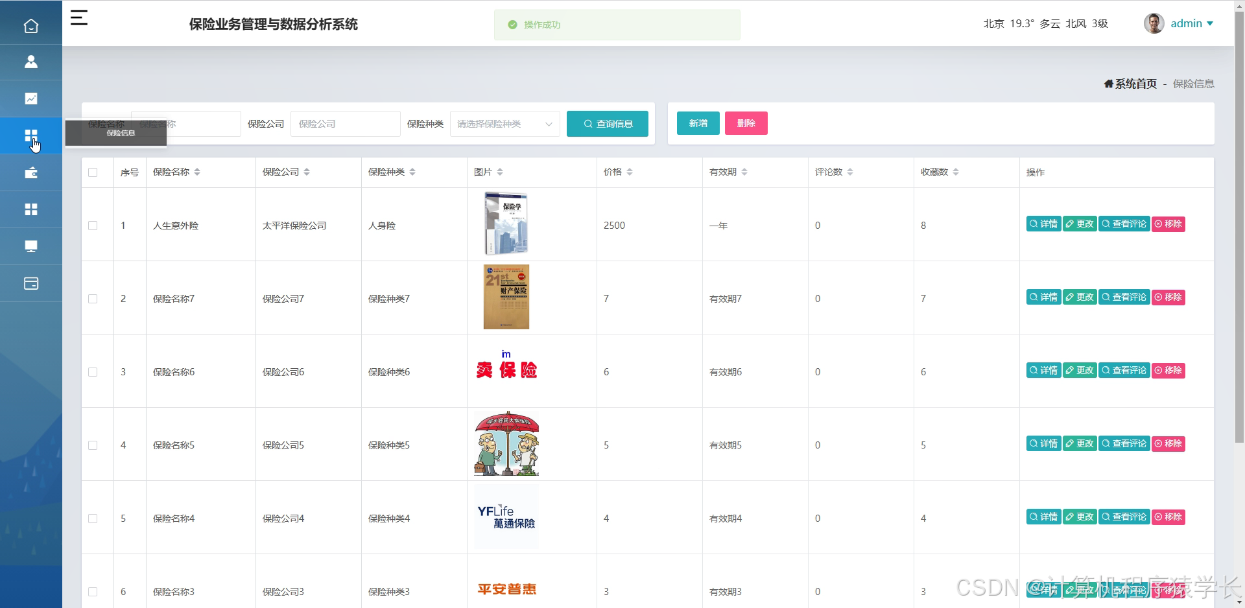Screen dimensions: 1245x608
Task: Check the row for 保险名称3
Action: click(93, 592)
